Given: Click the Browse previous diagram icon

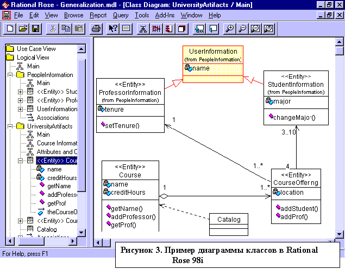Looking at the screenshot, I should coord(212,29).
